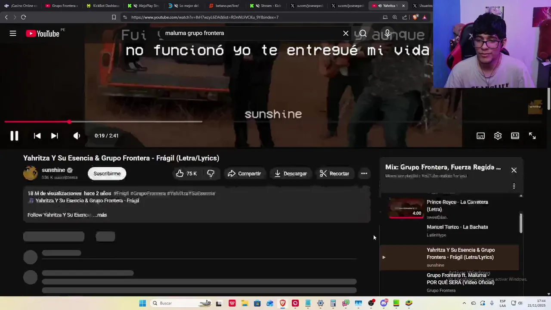
Task: Select Grupo Frontera ft. Maluma POR QUÉ SERÁ item
Action: point(450,283)
